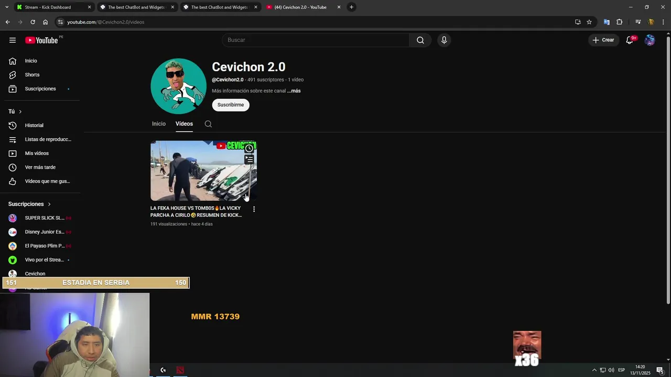Go to the browser home page

click(x=45, y=22)
